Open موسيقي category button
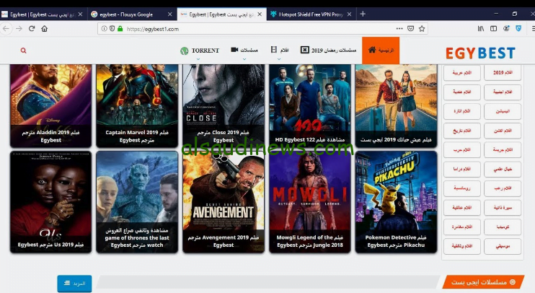Viewport: 535px width, 293px height. (503, 246)
